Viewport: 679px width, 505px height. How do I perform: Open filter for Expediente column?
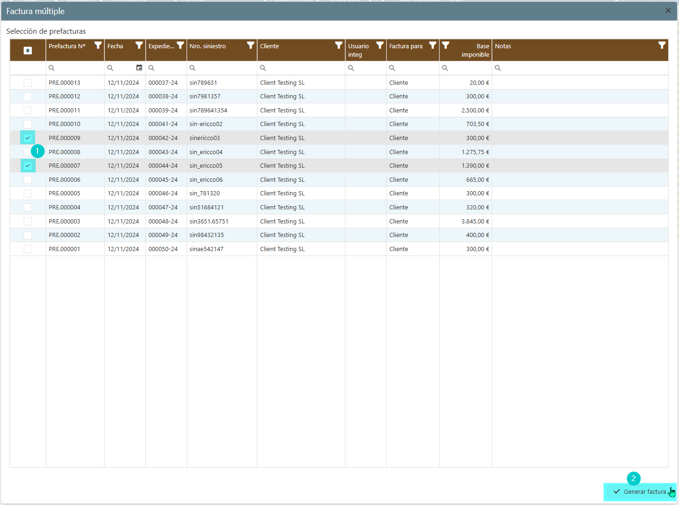180,45
